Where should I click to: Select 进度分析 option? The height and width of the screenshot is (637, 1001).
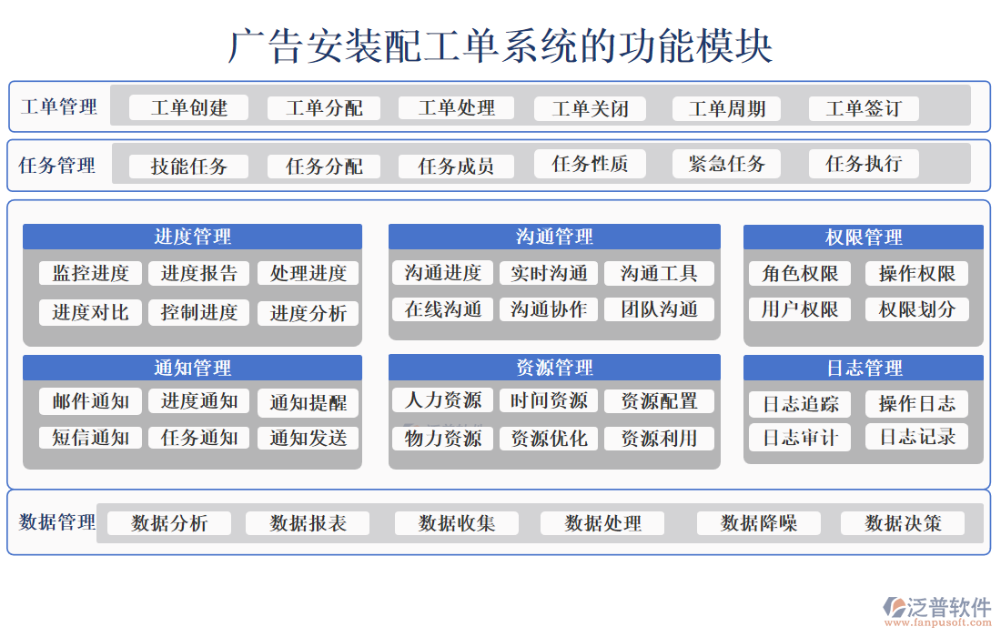(x=308, y=313)
